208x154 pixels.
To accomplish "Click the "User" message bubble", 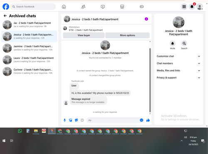I will pos(74,86).
